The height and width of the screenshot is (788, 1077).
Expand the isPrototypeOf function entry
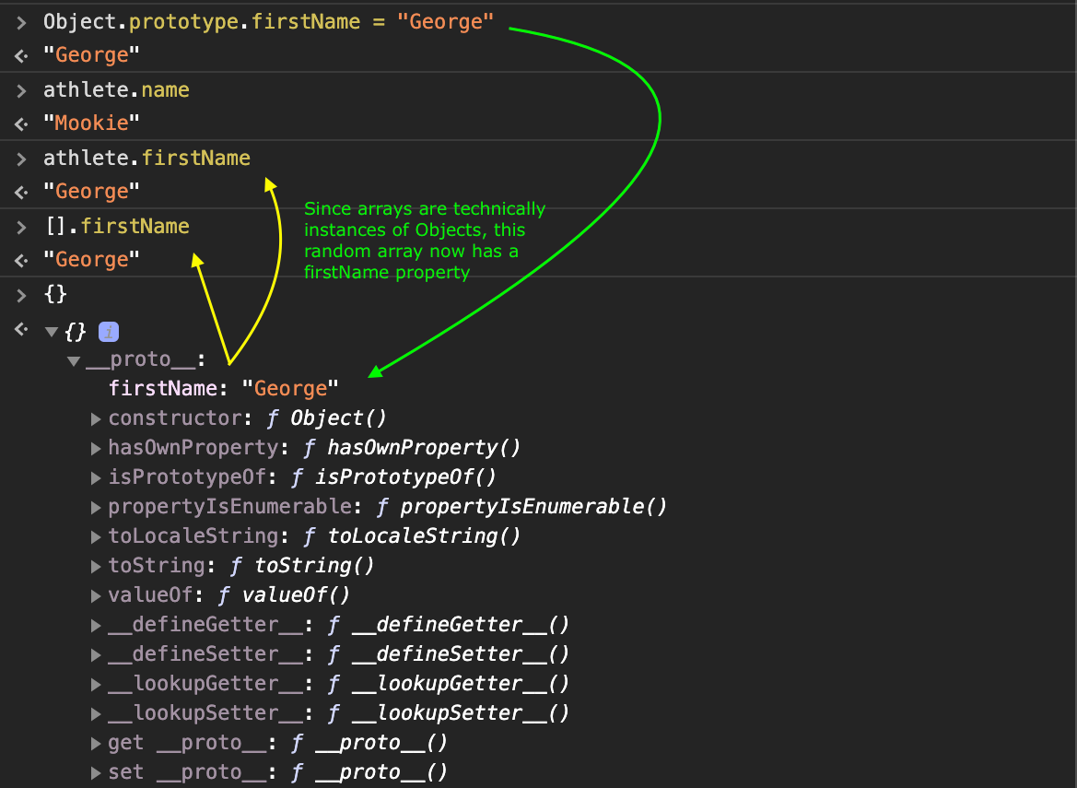tap(96, 477)
